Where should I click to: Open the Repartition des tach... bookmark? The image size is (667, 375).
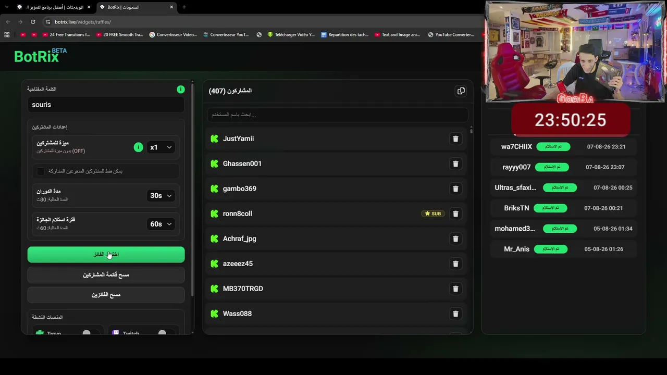pos(344,35)
